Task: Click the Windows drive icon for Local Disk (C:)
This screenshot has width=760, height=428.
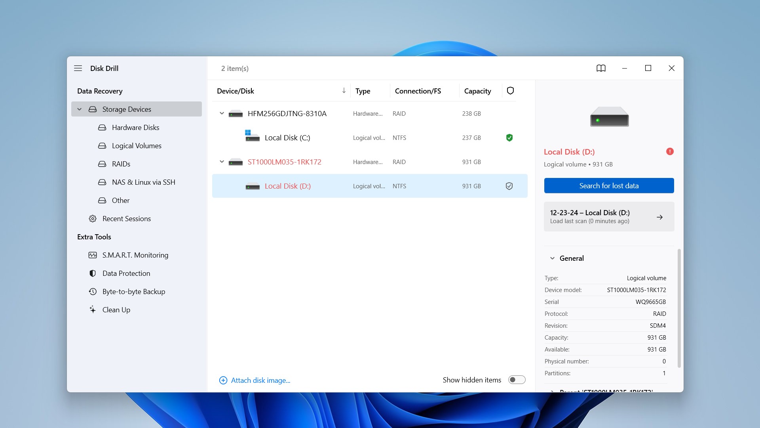Action: click(252, 136)
